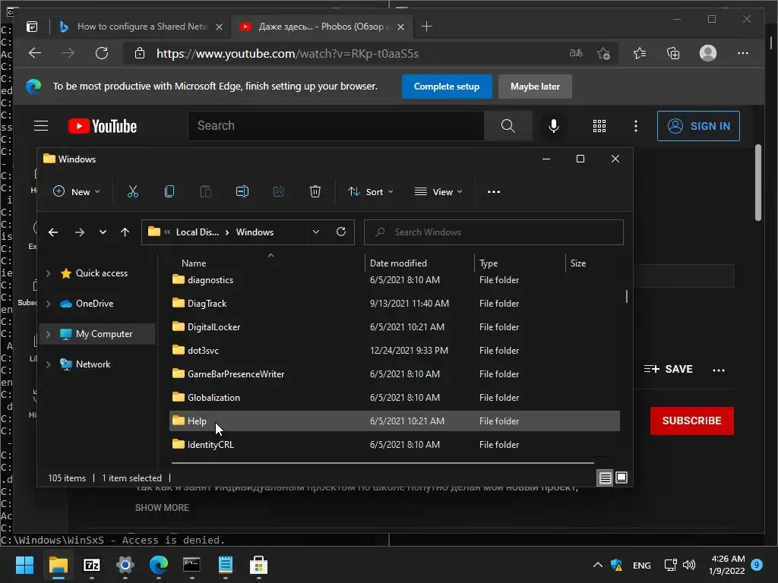The height and width of the screenshot is (583, 778).
Task: Click the Delete trash icon in File Explorer
Action: click(315, 191)
